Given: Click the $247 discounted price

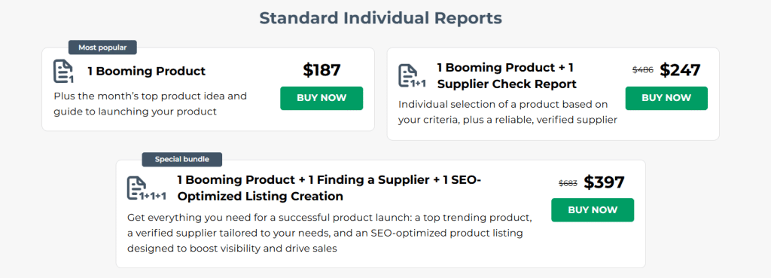Looking at the screenshot, I should pyautogui.click(x=680, y=70).
